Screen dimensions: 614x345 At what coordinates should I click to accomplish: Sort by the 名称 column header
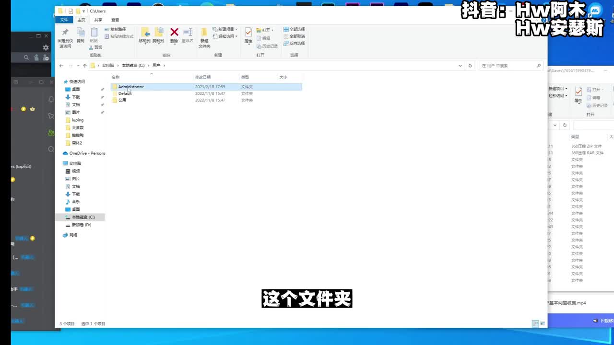(151, 77)
